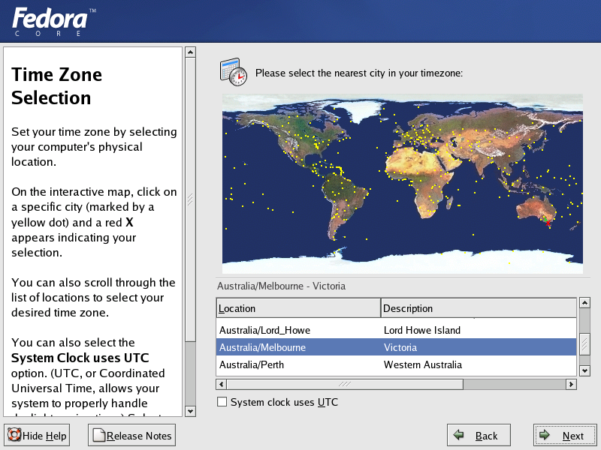Open the Release Notes
The height and width of the screenshot is (450, 601).
pos(132,435)
